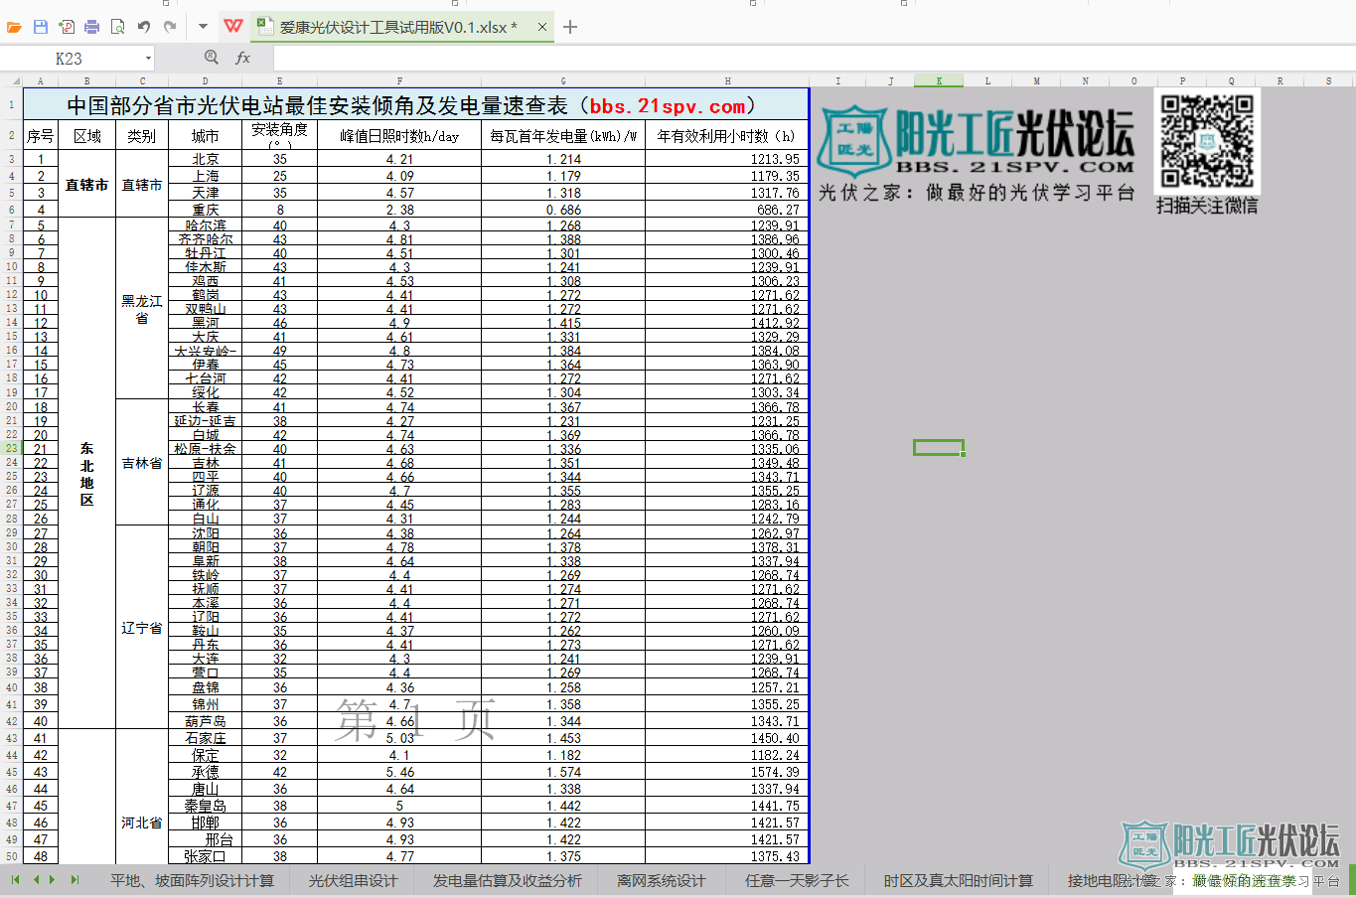Screen dimensions: 1356x898
Task: Click the 沈阳 city cell
Action: coord(205,533)
